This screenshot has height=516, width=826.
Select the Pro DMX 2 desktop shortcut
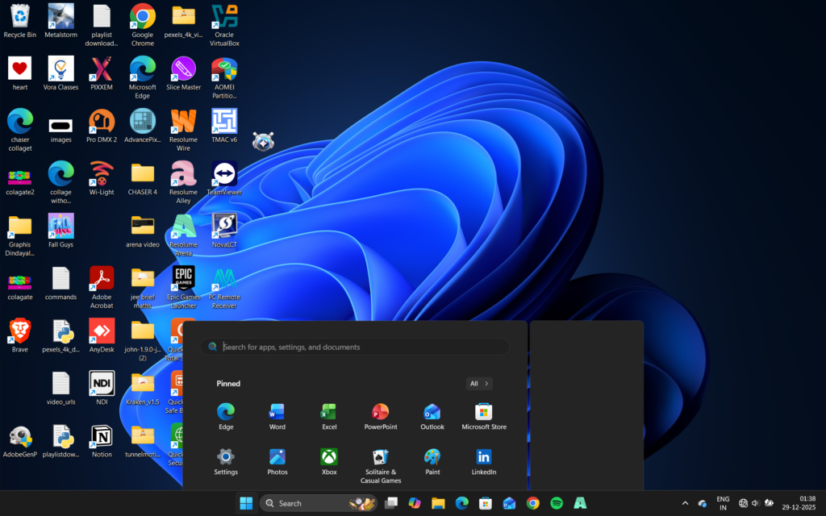102,127
